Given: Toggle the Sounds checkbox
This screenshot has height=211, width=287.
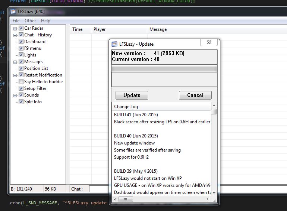Looking at the screenshot, I should coord(21,95).
